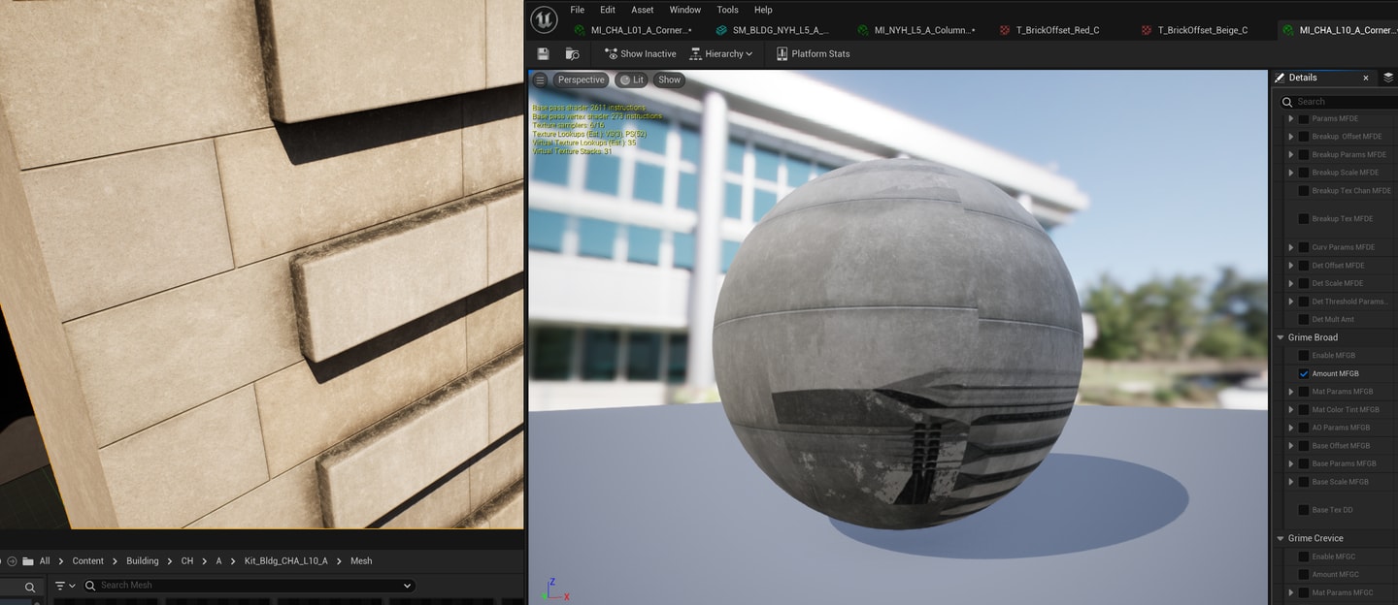Screen dimensions: 1398x605
Task: Switch to T_BrickOffset_Red_C tab
Action: tap(1048, 30)
